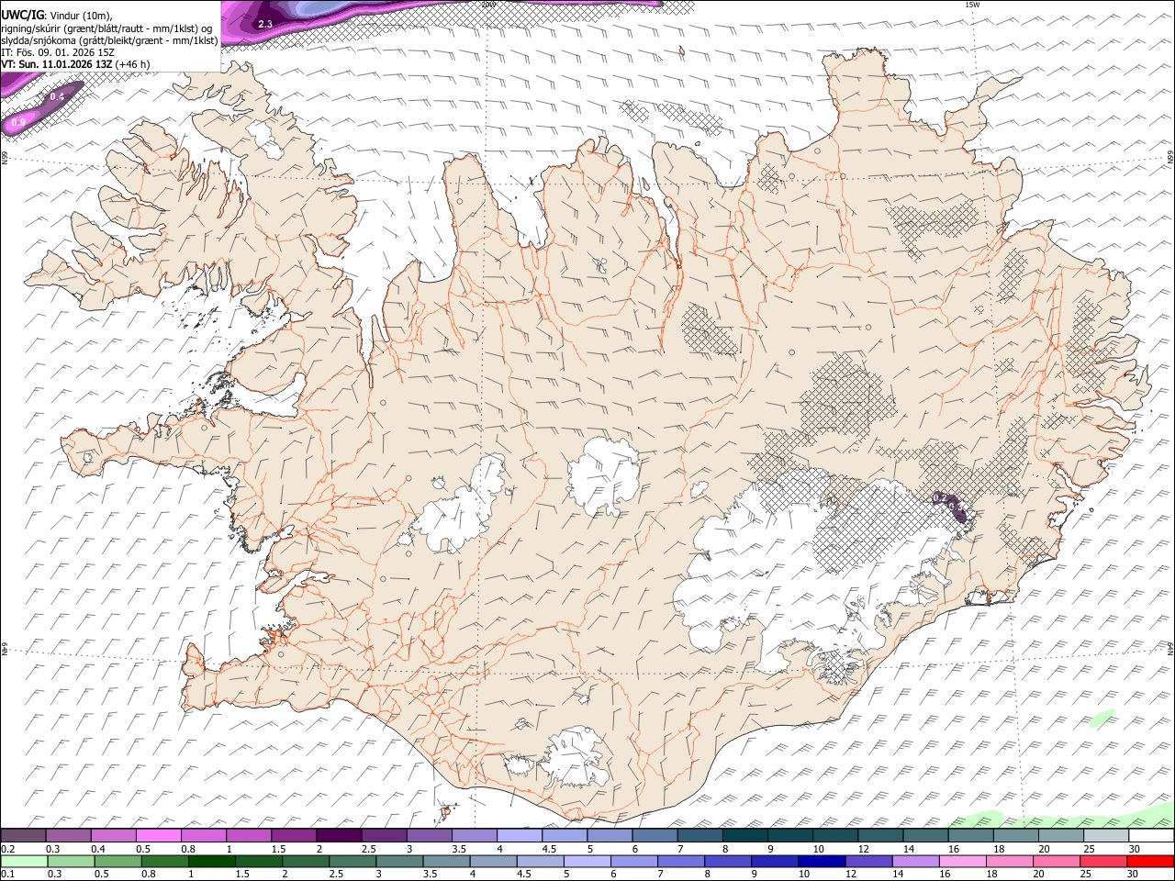Click the 'IT: Fös. 09. 01. 2026 15Z' line
1175x881 pixels.
pyautogui.click(x=58, y=52)
